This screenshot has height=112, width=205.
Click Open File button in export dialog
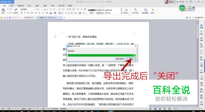[x=120, y=59]
